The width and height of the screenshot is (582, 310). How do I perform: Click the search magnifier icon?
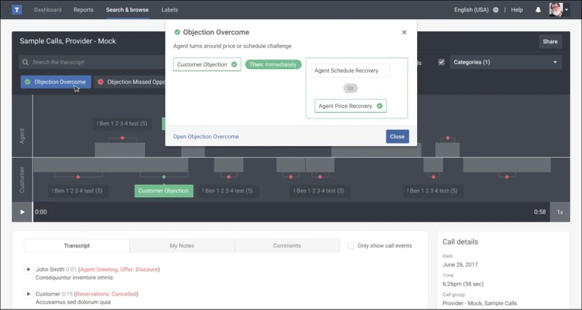(x=25, y=62)
